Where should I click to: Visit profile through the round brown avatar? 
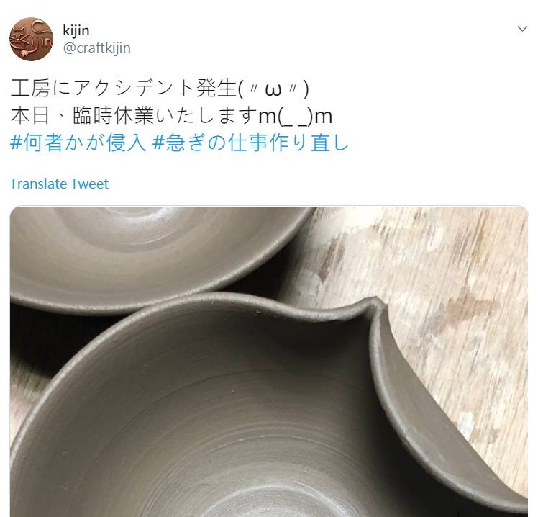coord(31,39)
